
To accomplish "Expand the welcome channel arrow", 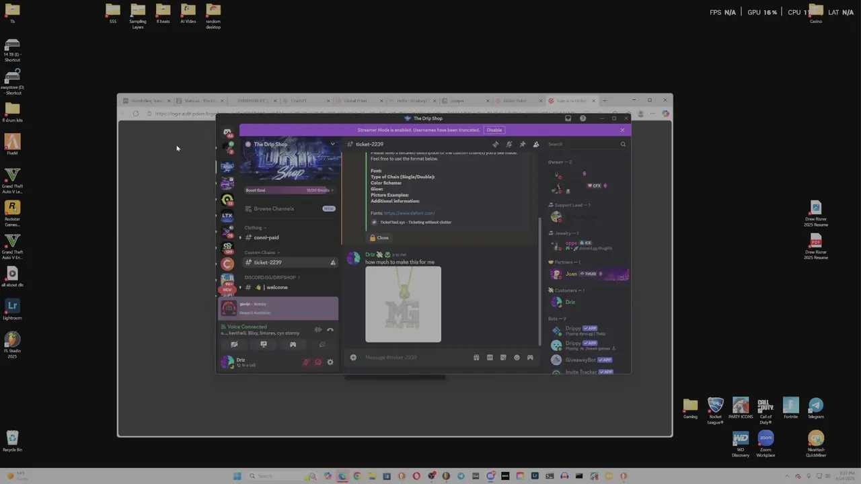I will [x=240, y=287].
